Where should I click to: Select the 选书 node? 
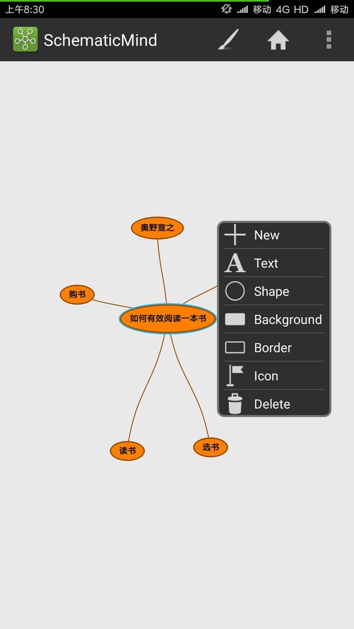(x=211, y=447)
